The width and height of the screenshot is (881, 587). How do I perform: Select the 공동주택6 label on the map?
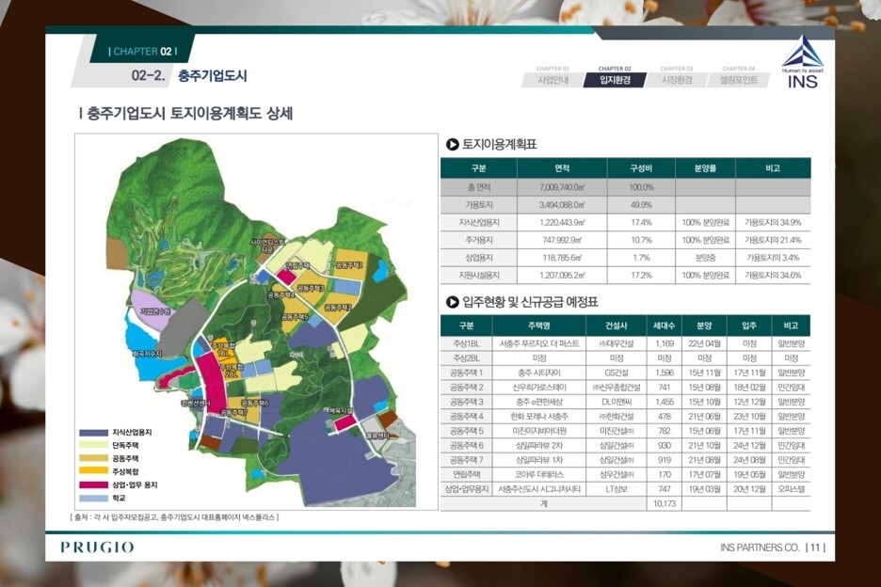(254, 403)
